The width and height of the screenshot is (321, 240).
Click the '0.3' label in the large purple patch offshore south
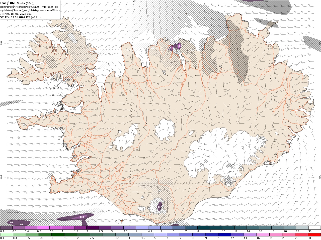tap(82, 217)
